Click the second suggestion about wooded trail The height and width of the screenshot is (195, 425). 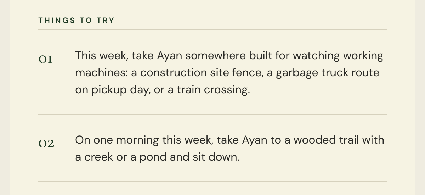[229, 149]
